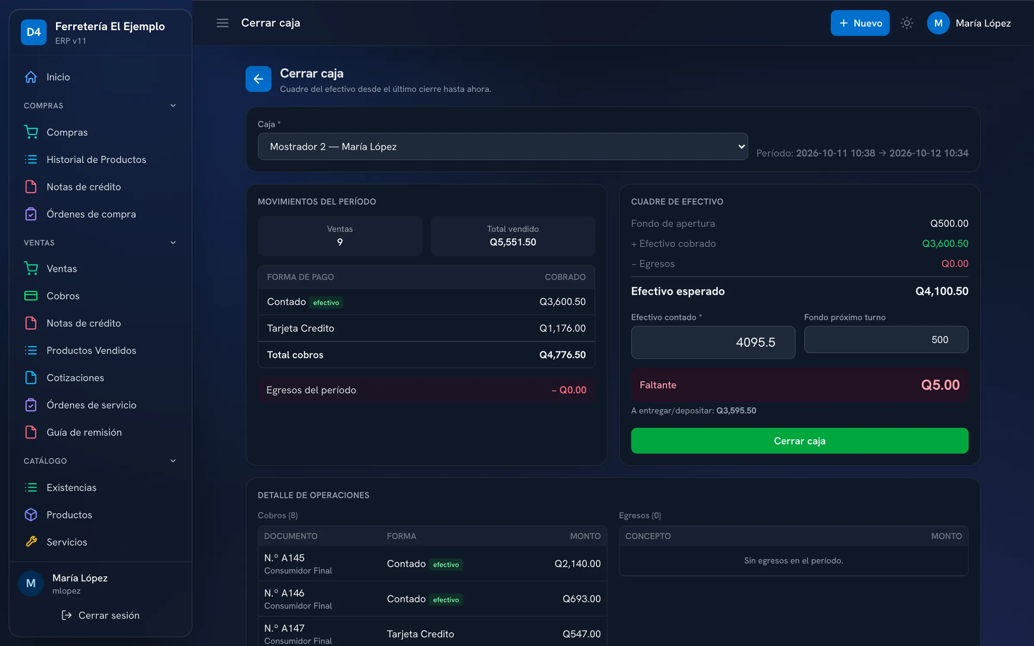Click the Órdenes de compra clipboard icon
The image size is (1034, 646).
click(x=31, y=214)
